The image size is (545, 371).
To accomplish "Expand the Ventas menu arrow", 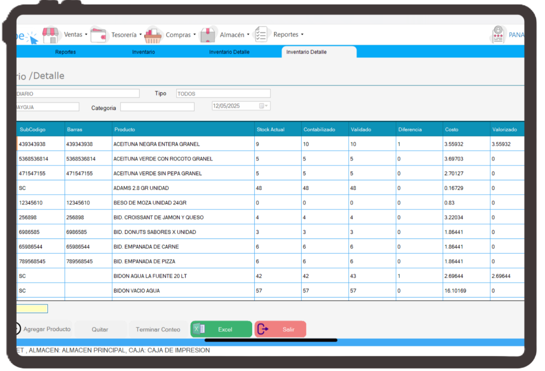I will [x=86, y=34].
